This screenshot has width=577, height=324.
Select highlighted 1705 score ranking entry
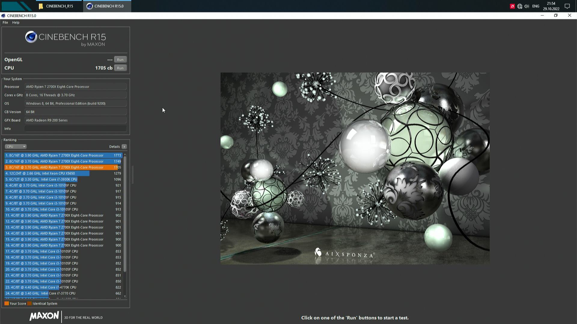tap(60, 167)
